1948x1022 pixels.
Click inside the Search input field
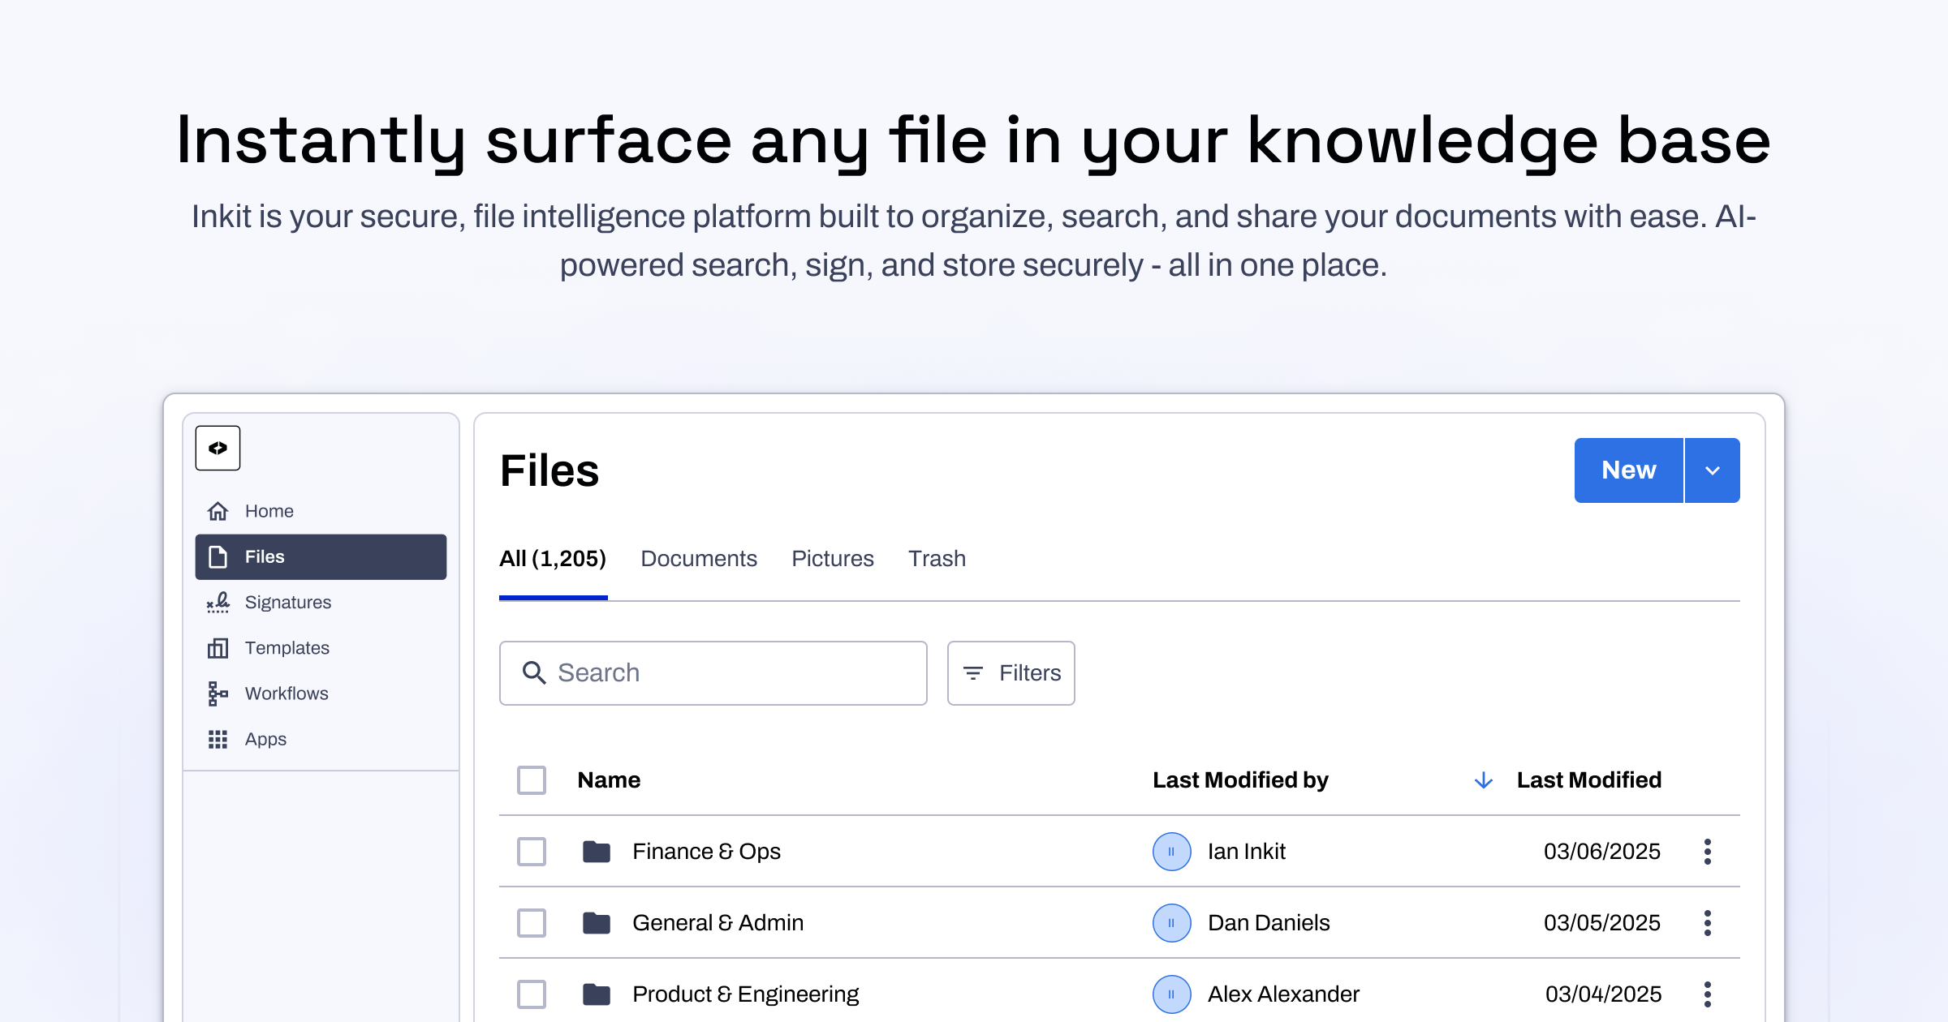(x=714, y=672)
